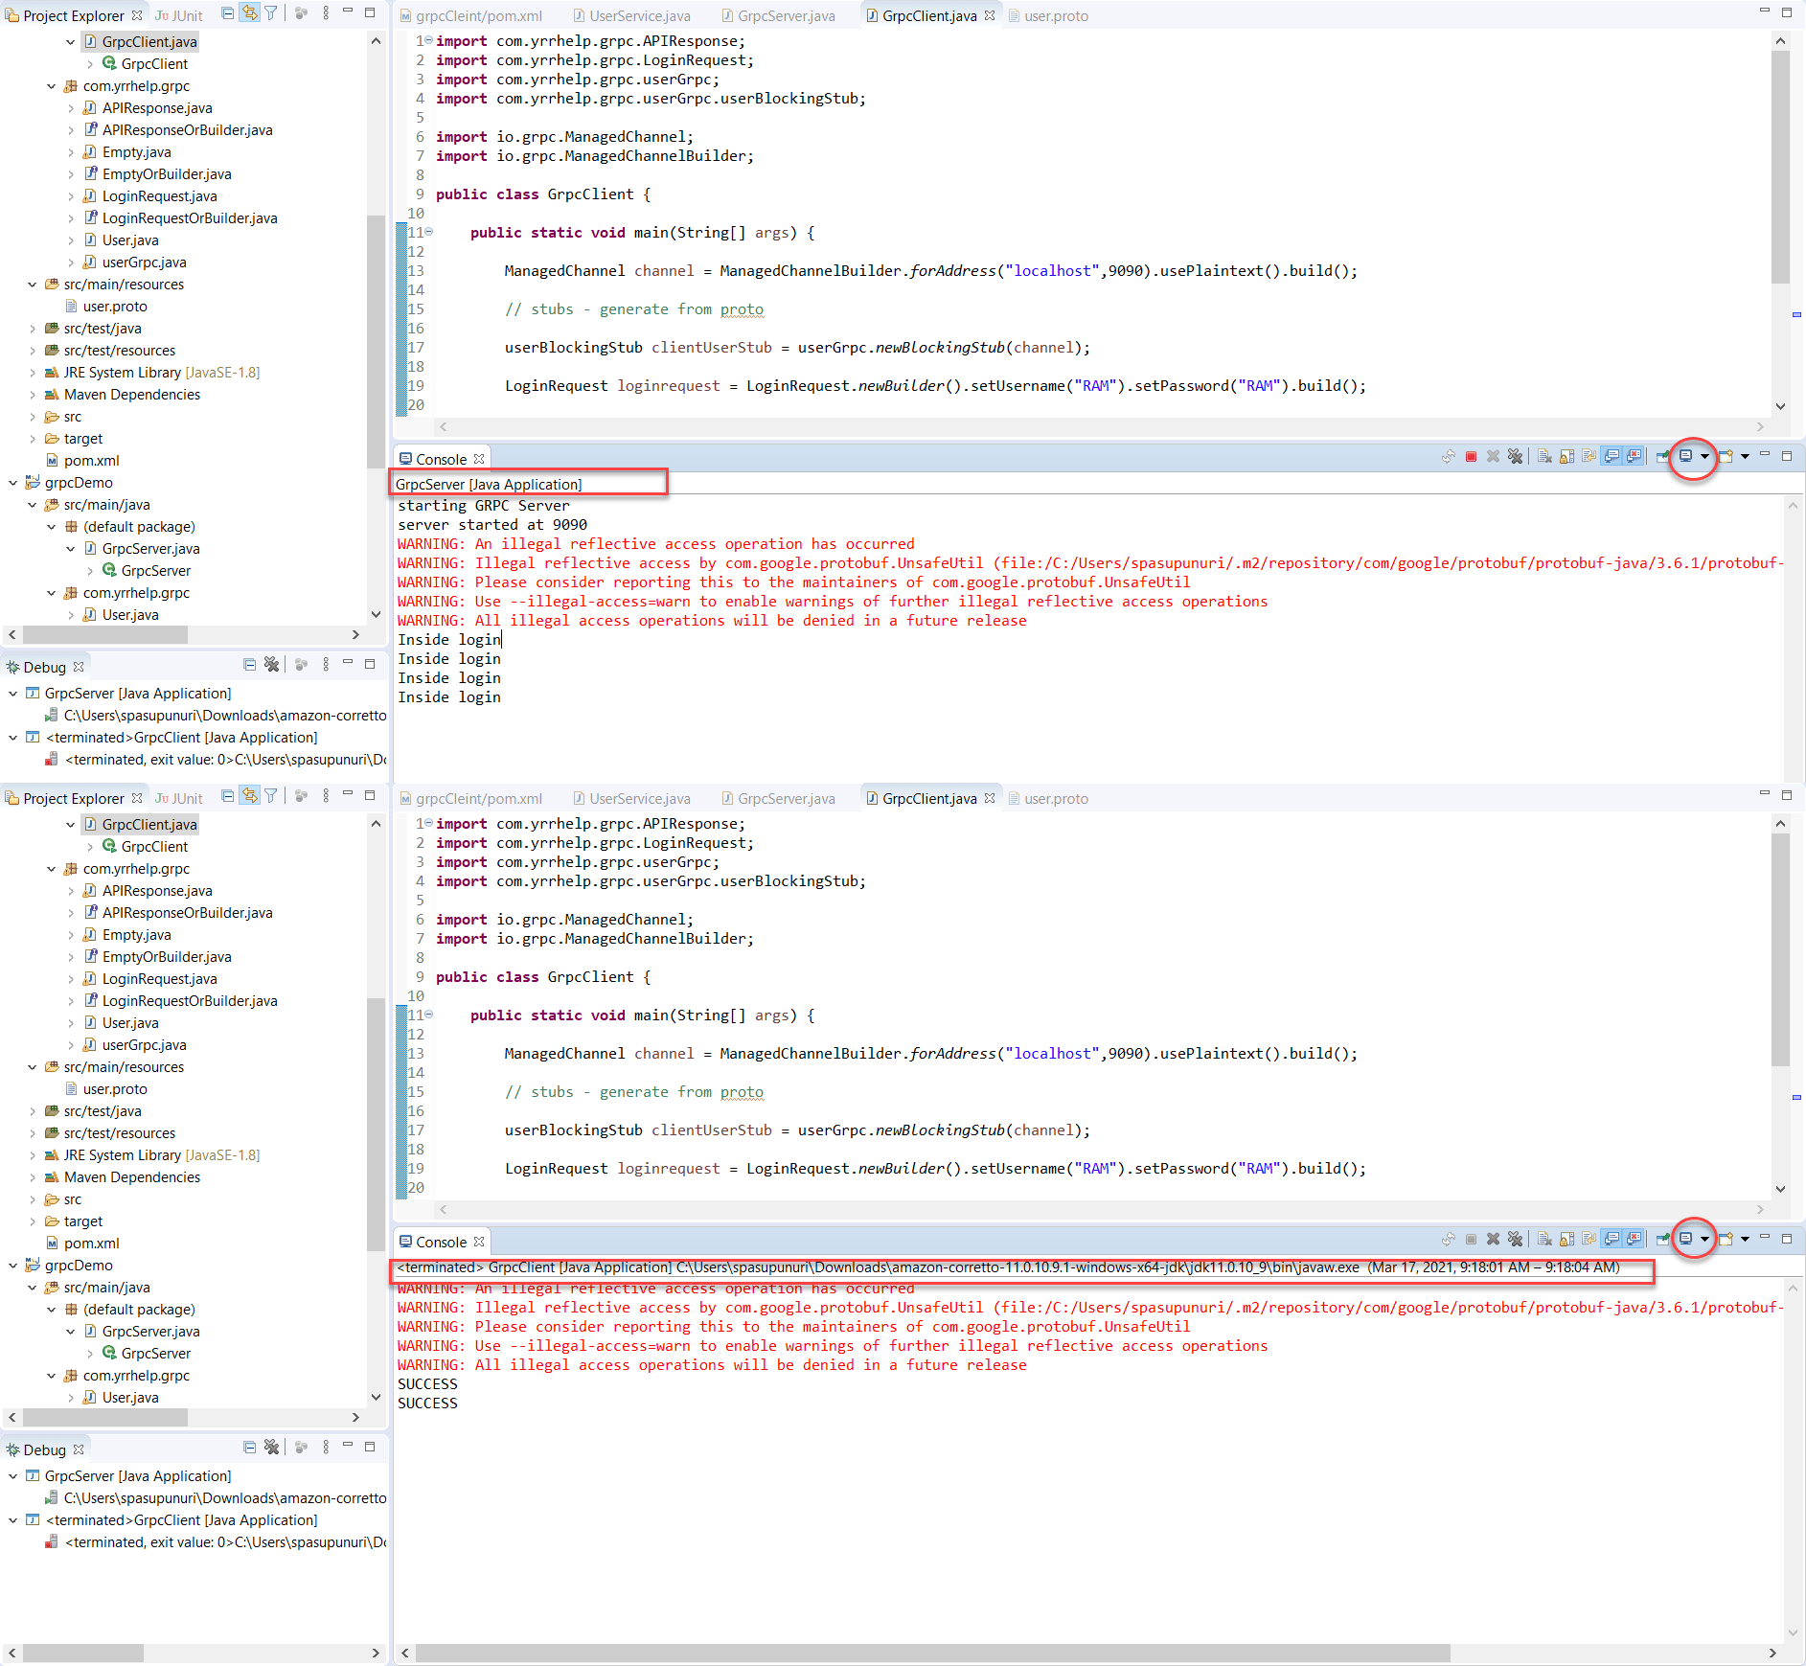Click the circled Display Selected Console icon
This screenshot has height=1666, width=1806.
point(1687,457)
